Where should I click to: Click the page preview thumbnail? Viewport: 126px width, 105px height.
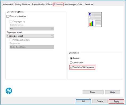coord(95,20)
